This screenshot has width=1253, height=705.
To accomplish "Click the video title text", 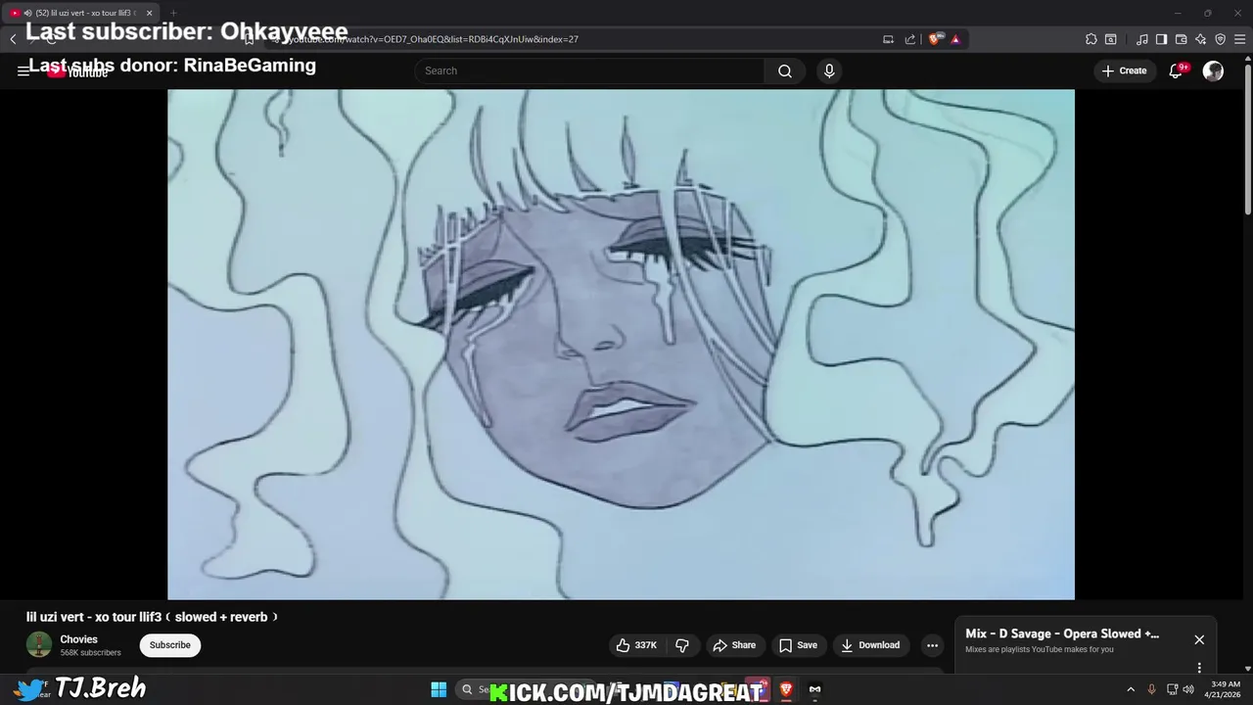I will click(x=153, y=617).
